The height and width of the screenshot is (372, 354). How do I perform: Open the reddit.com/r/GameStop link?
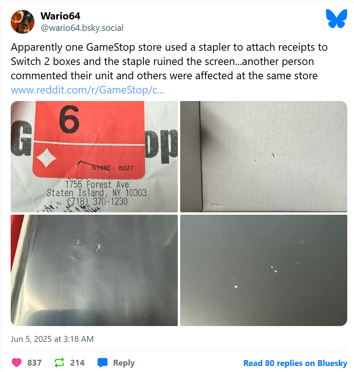[x=87, y=90]
